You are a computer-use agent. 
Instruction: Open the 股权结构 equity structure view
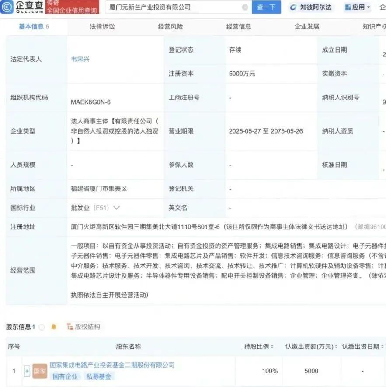[83, 327]
